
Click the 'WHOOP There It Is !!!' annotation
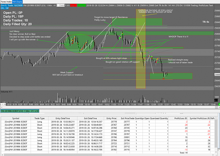[x=178, y=37]
